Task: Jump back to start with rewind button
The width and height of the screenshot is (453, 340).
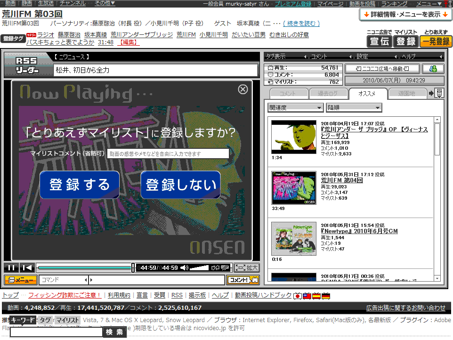Action: pos(27,268)
